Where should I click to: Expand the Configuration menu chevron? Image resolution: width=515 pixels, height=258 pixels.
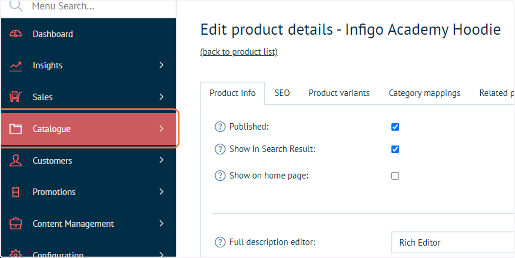click(x=161, y=254)
